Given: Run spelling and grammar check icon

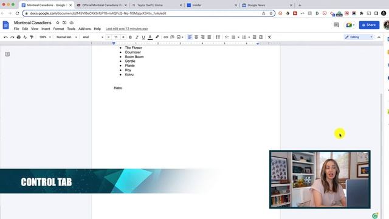Looking at the screenshot, I should (x=25, y=37).
